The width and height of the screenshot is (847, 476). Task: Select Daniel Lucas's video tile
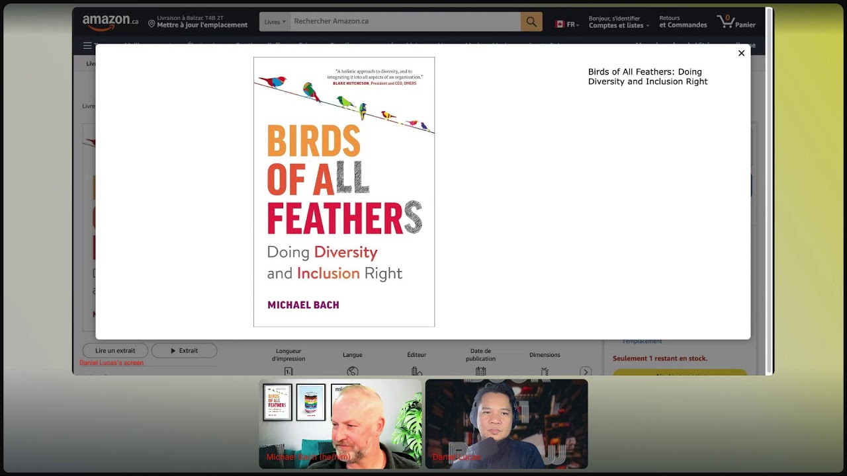(506, 424)
